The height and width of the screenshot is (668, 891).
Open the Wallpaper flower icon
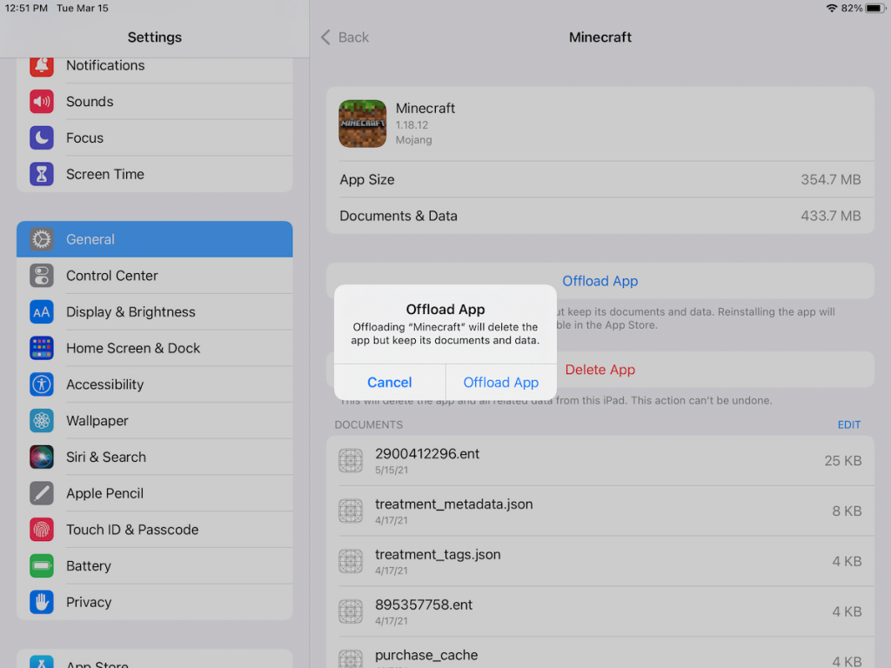point(42,421)
